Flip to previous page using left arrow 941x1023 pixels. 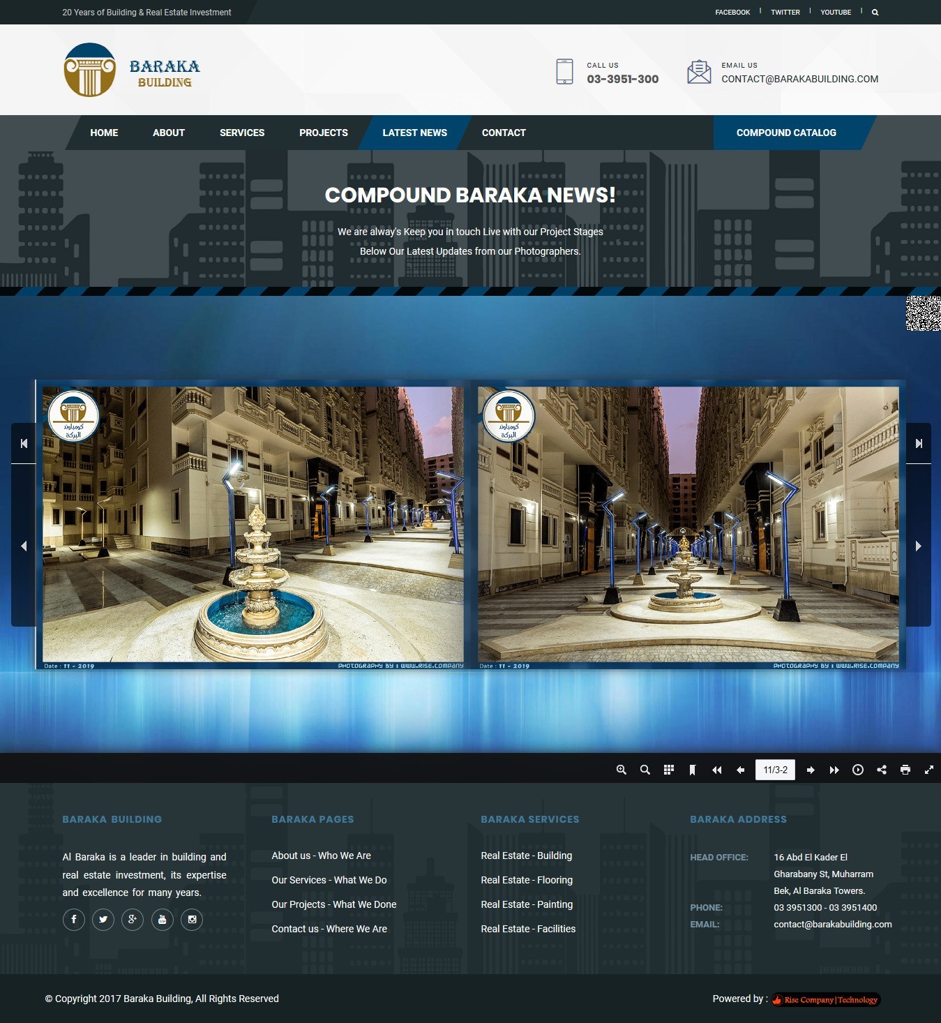click(x=24, y=546)
